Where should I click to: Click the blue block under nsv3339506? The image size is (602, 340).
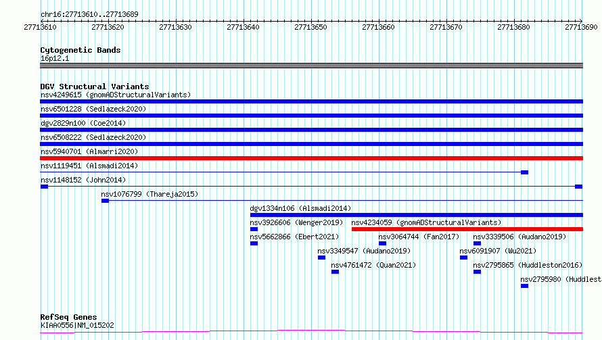(478, 243)
